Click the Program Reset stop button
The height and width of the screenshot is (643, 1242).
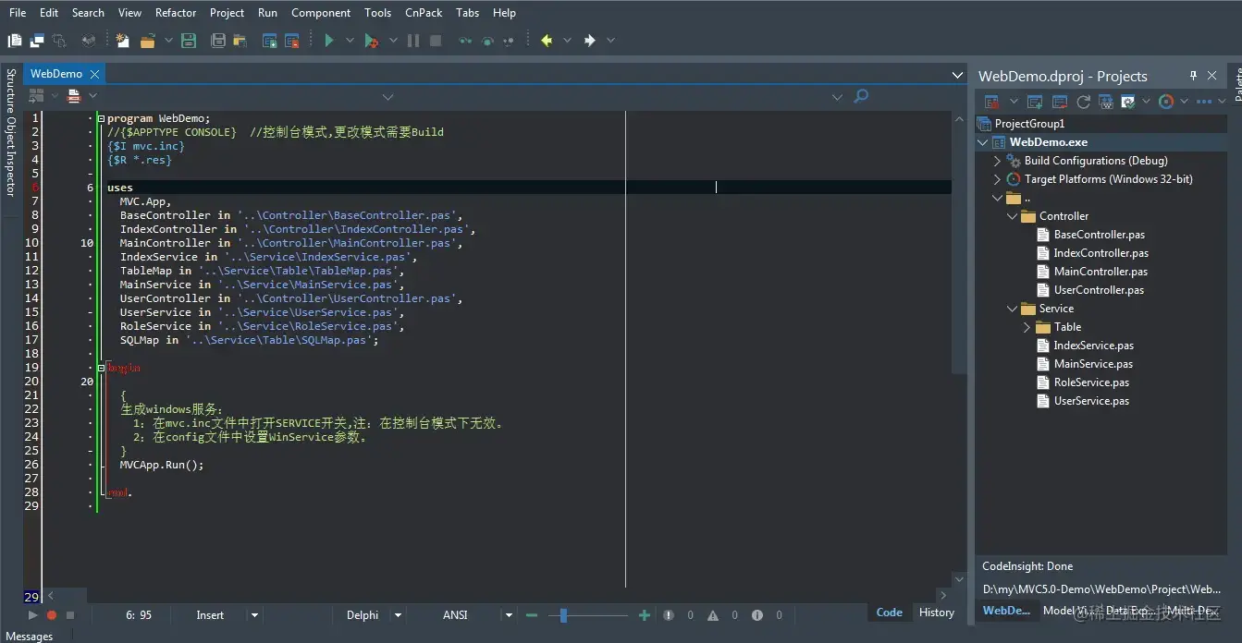[x=436, y=41]
